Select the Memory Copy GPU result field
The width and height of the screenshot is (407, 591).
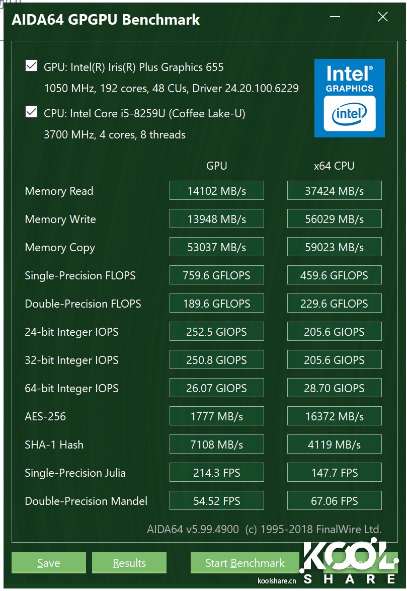(x=216, y=247)
